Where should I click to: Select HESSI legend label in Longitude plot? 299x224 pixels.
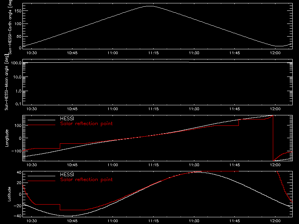(67, 118)
